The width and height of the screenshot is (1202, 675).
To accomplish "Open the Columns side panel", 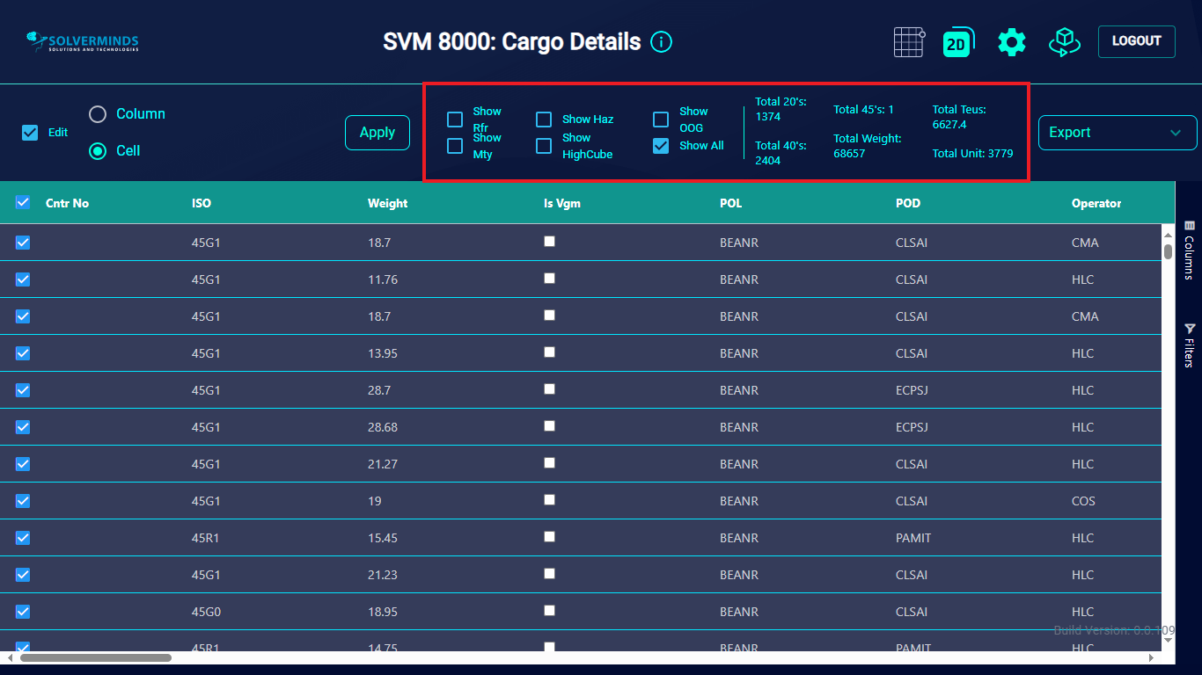I will point(1189,250).
